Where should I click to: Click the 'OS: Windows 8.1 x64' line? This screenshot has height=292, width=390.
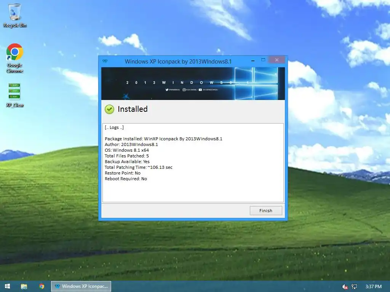pyautogui.click(x=127, y=150)
